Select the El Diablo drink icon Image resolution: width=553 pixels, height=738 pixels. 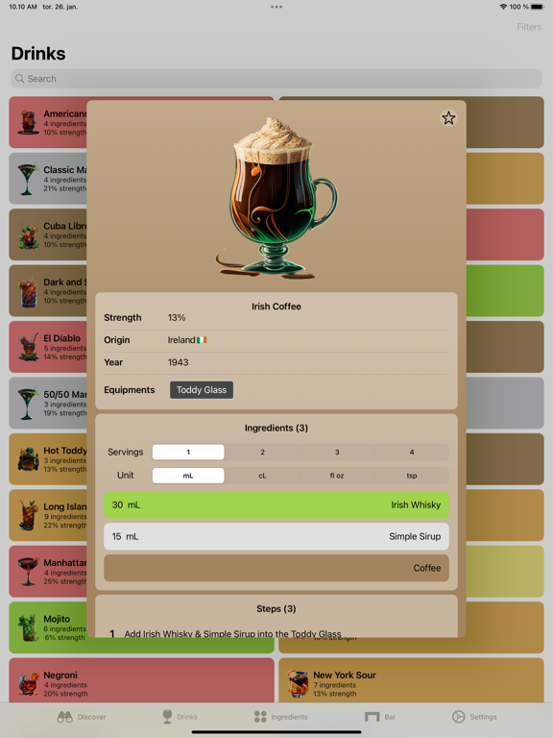click(x=28, y=347)
